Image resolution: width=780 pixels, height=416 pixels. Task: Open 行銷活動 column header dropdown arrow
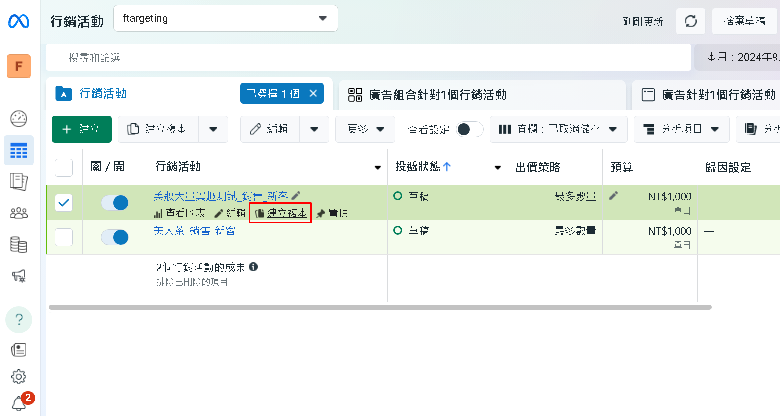tap(378, 168)
